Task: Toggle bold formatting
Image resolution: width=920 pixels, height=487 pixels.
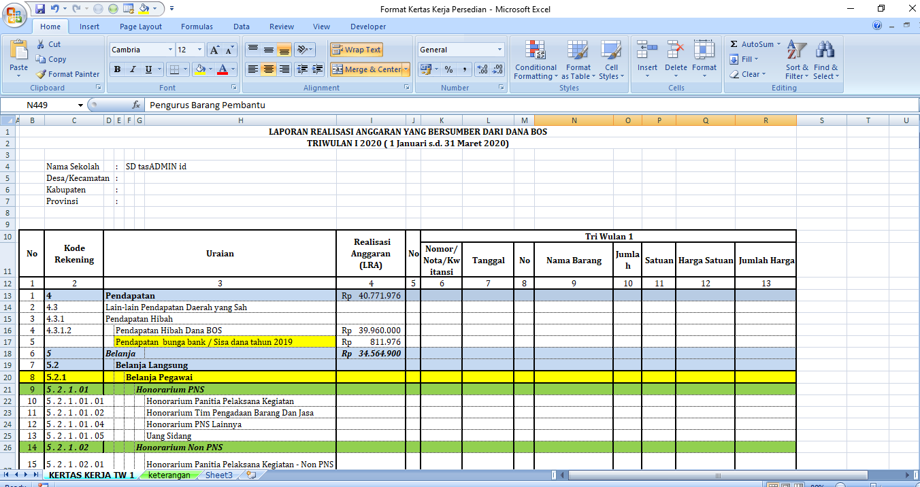Action: (118, 69)
